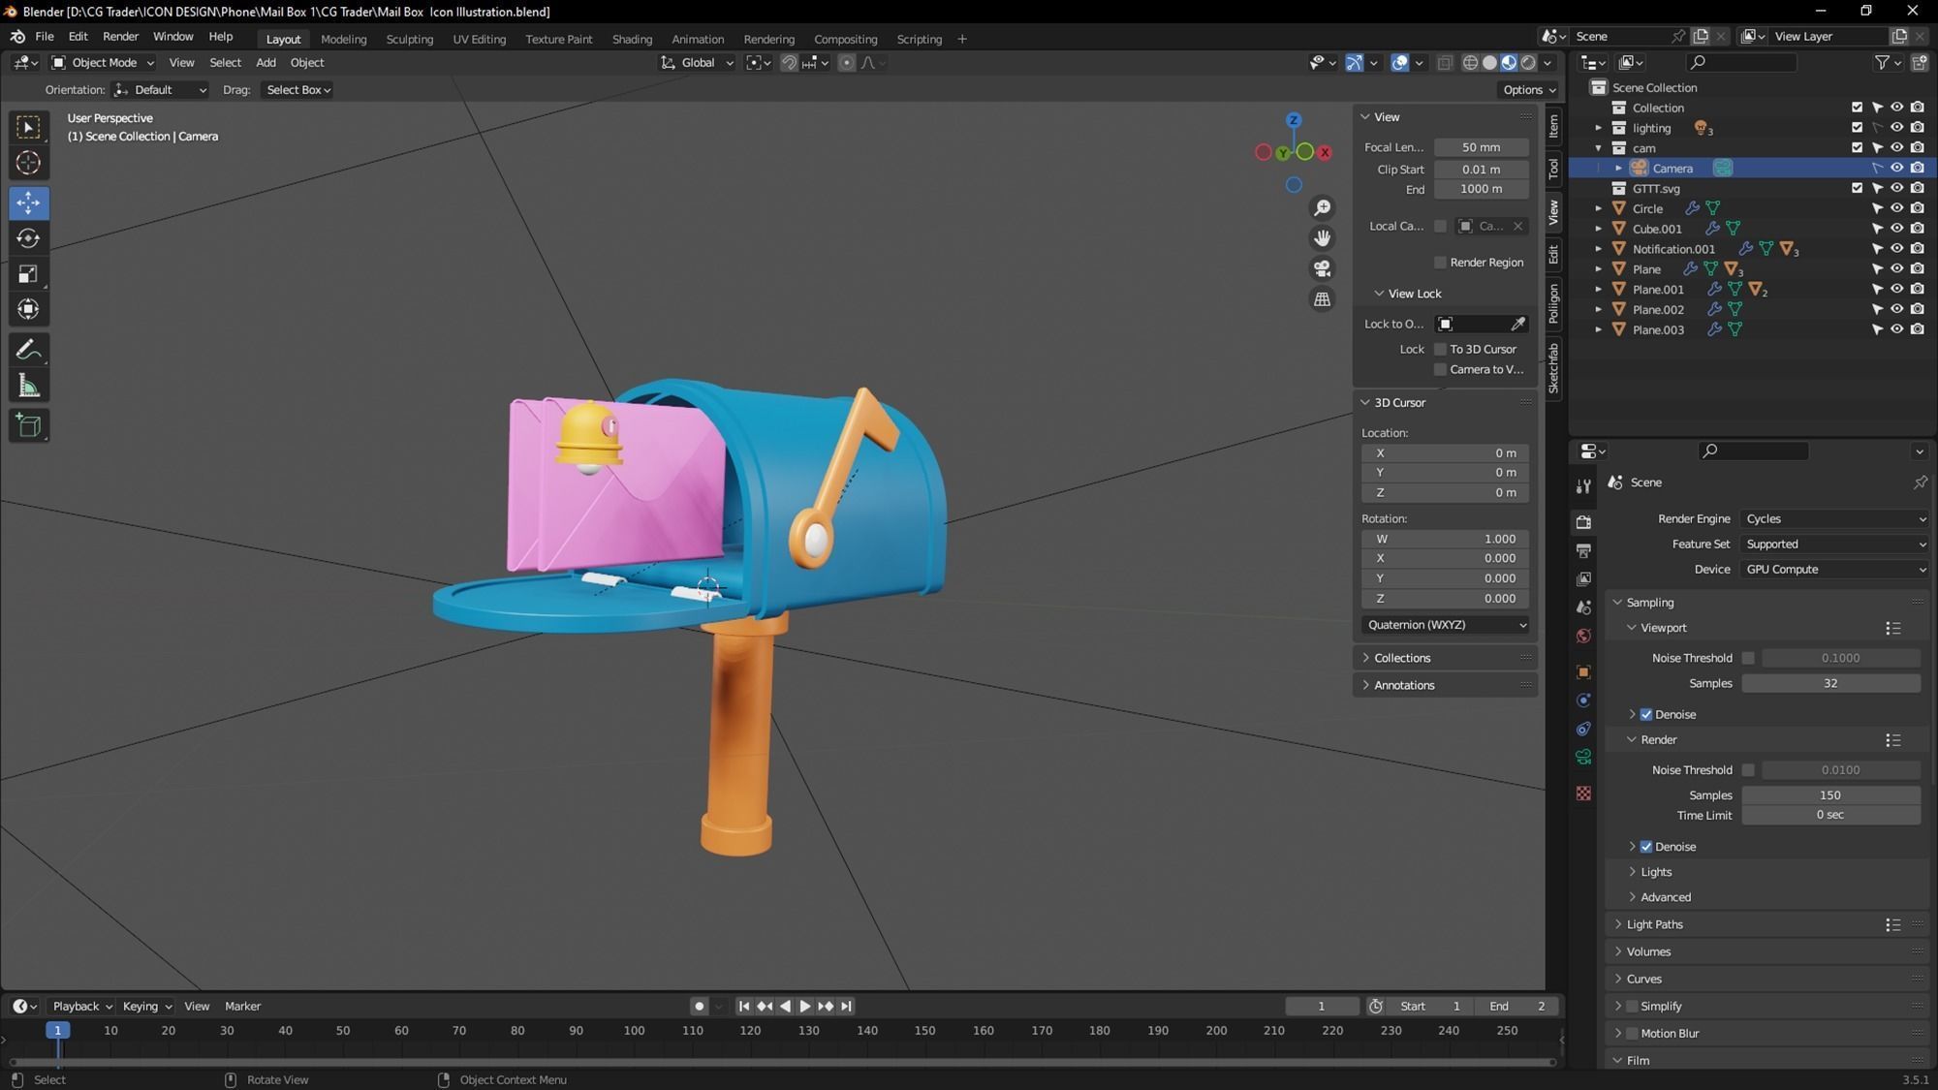This screenshot has width=1938, height=1090.
Task: Click the pan view hand icon
Action: tap(1322, 238)
